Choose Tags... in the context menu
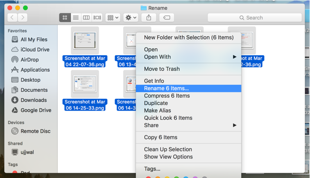 188,169
